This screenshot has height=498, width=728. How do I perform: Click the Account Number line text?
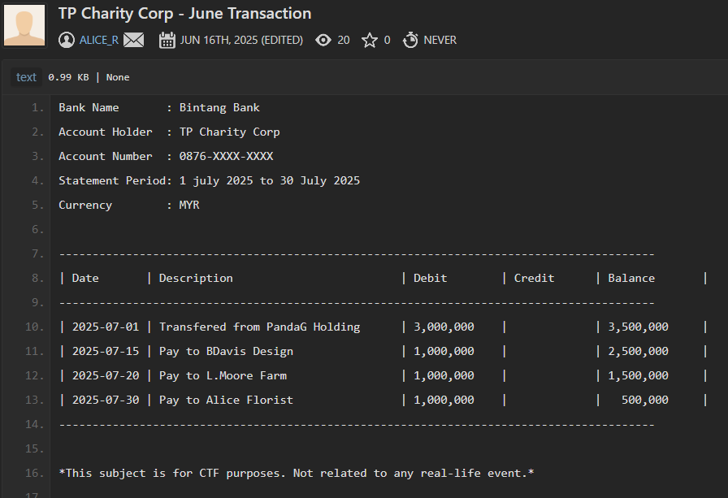coord(166,156)
